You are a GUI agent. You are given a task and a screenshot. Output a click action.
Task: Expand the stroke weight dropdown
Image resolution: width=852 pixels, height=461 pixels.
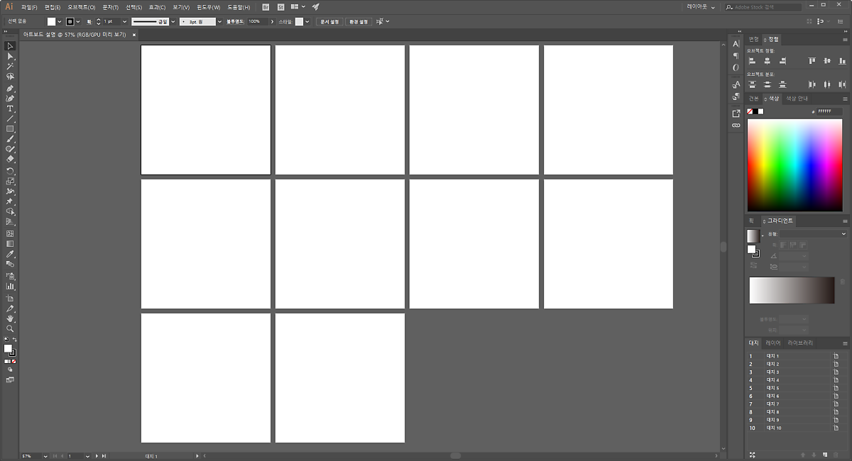pos(124,22)
